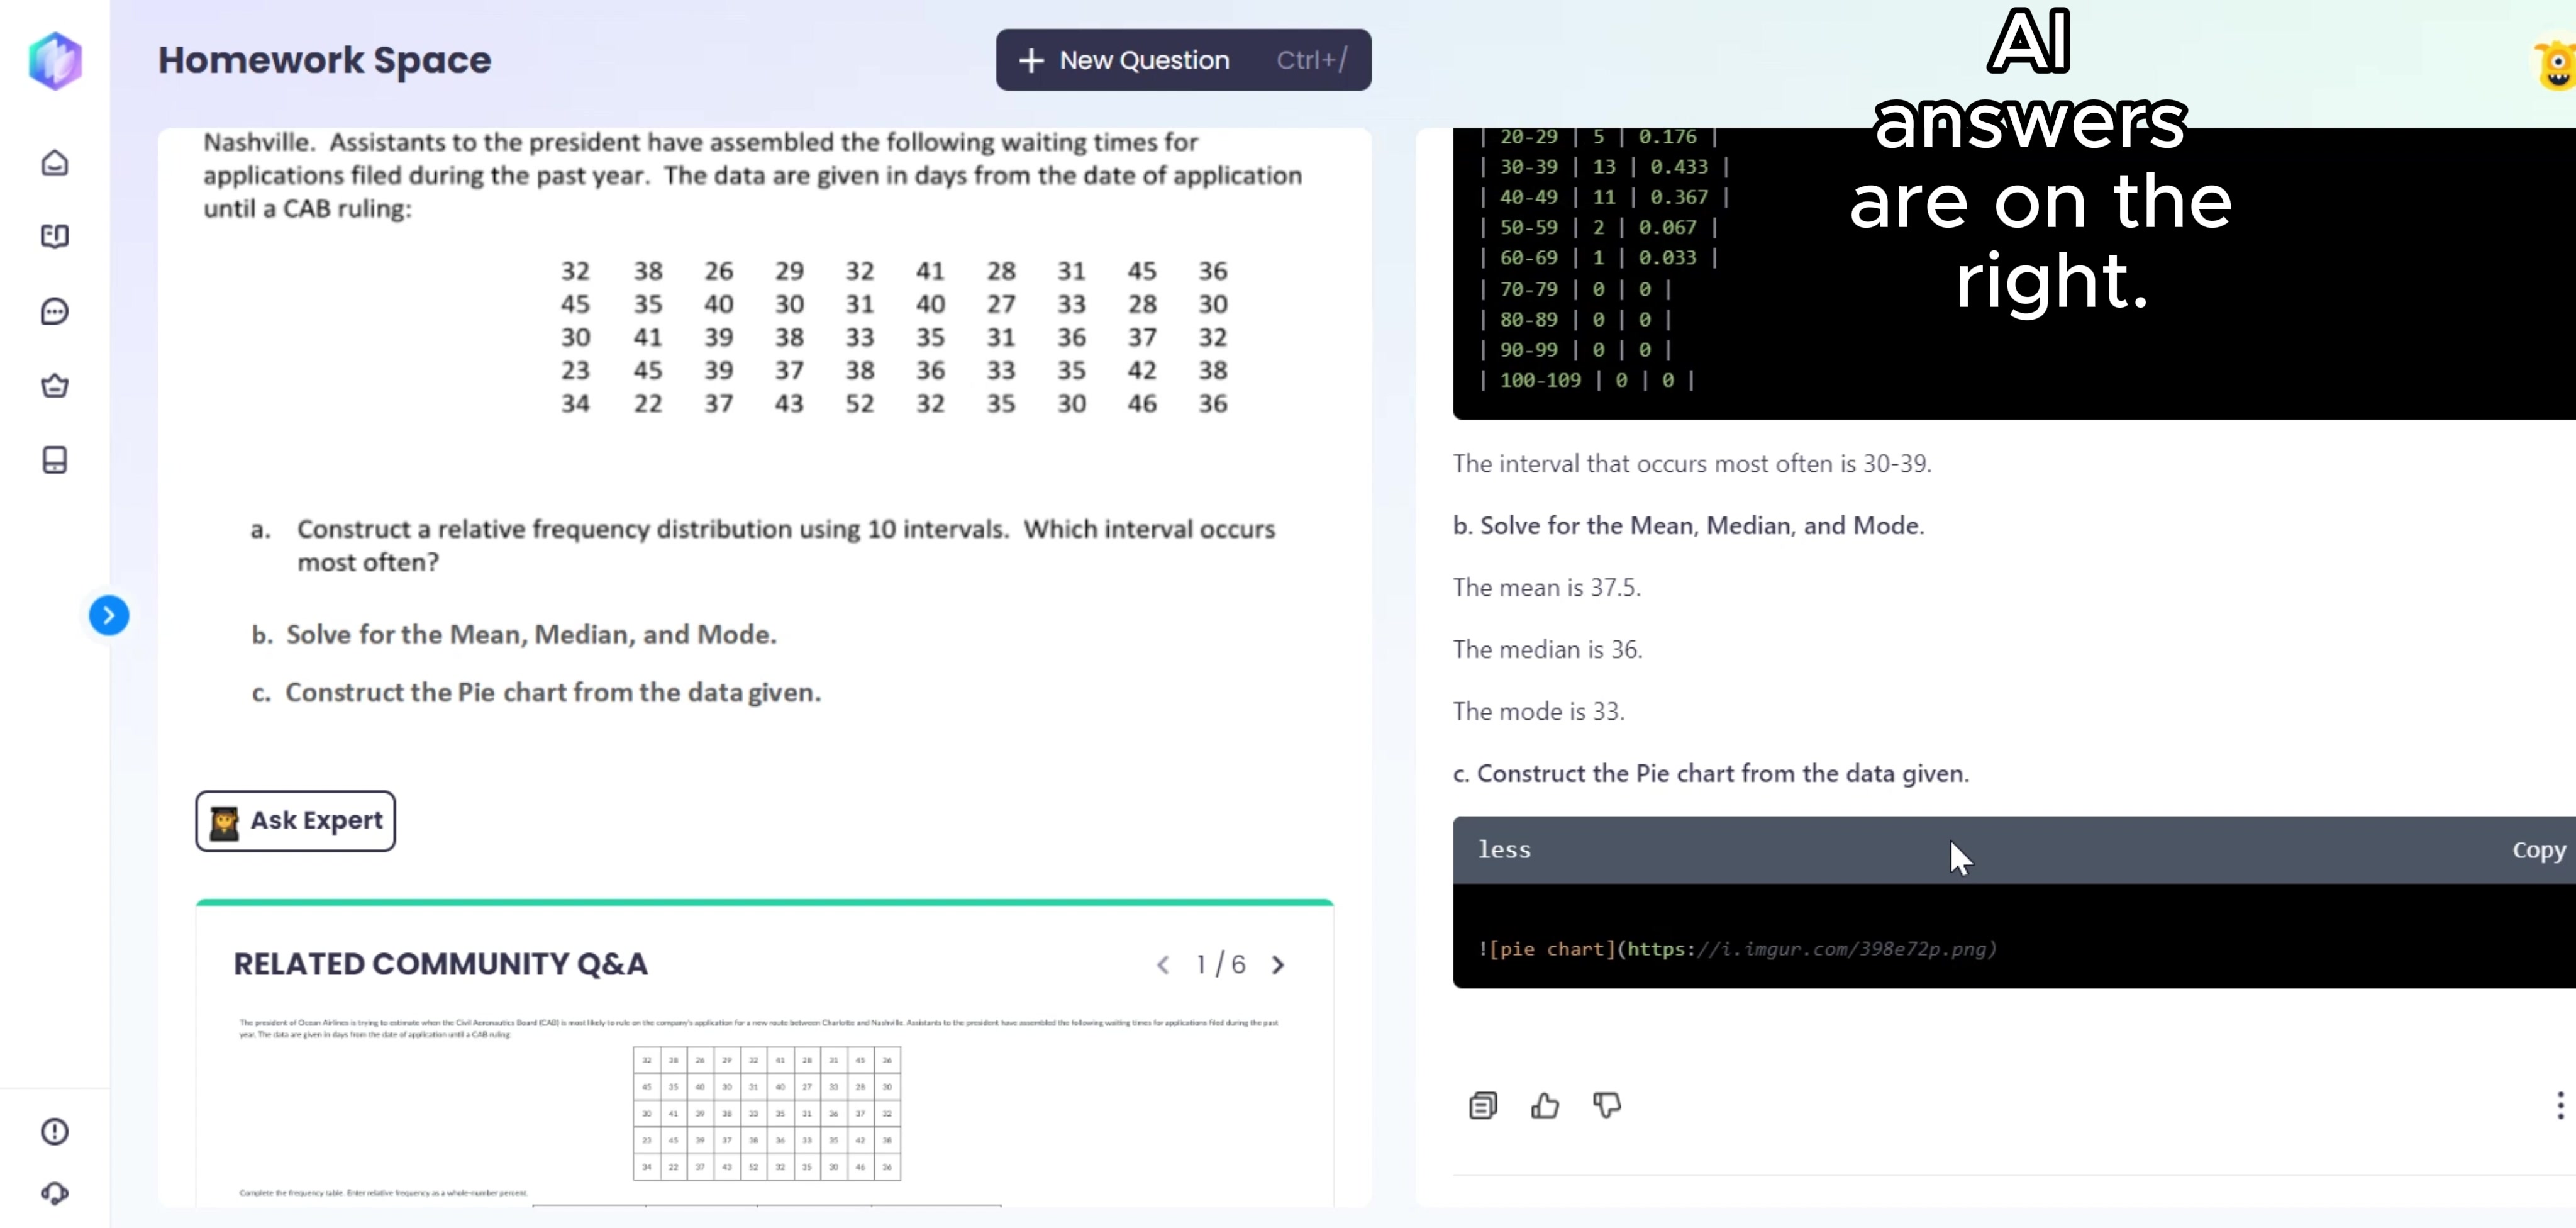Dislike the AI answer with thumbs down

pos(1607,1105)
